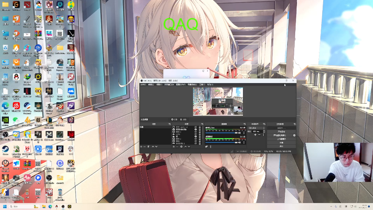Toggle visibility eye of last source row

[195, 143]
